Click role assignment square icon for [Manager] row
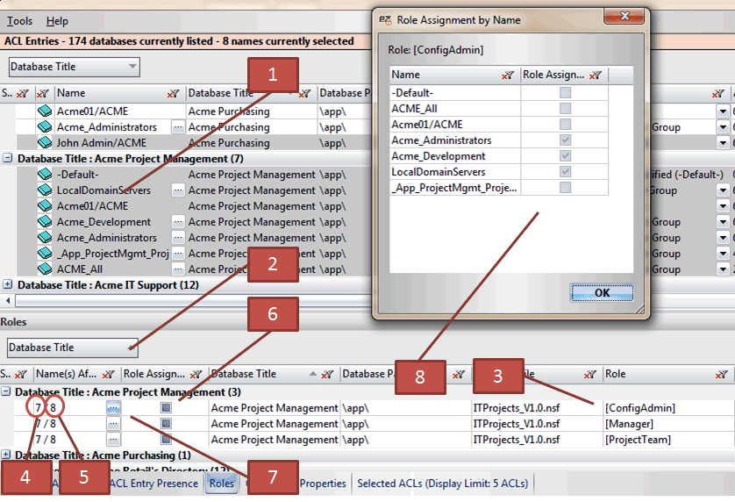 click(x=166, y=424)
